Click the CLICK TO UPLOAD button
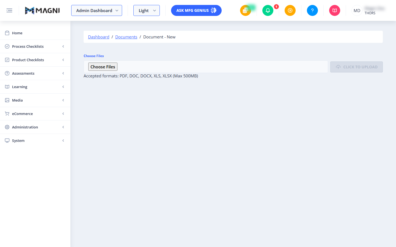 point(356,67)
